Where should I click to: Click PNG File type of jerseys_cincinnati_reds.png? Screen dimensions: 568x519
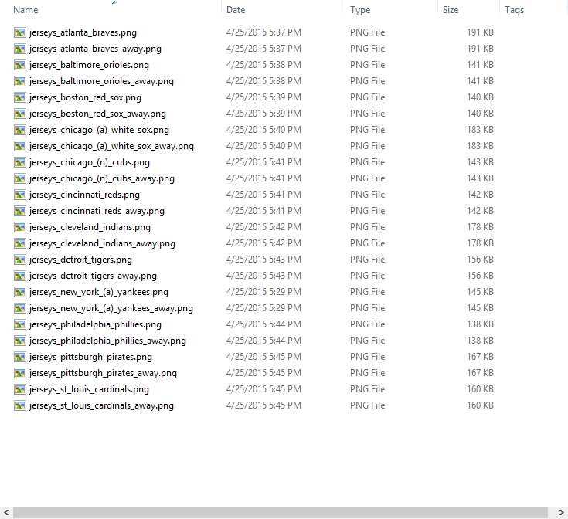pos(367,195)
